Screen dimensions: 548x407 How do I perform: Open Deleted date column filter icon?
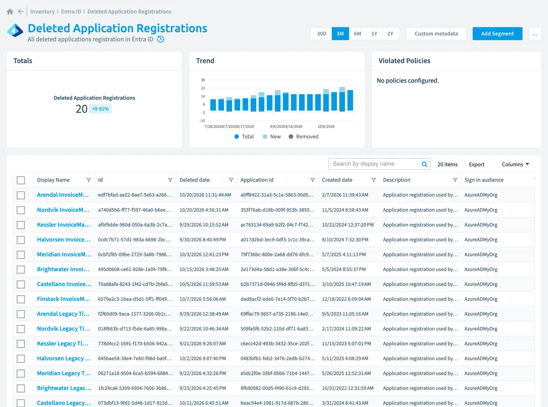231,180
